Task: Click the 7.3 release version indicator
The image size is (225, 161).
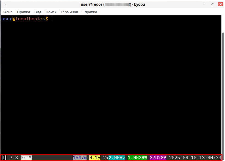Action: (x=14, y=158)
